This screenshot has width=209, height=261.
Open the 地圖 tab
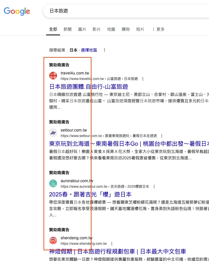[111, 29]
